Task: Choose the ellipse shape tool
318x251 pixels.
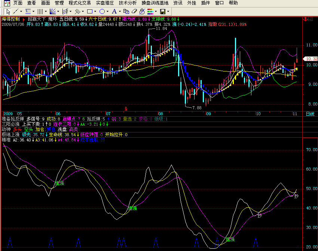Action: click(x=102, y=12)
